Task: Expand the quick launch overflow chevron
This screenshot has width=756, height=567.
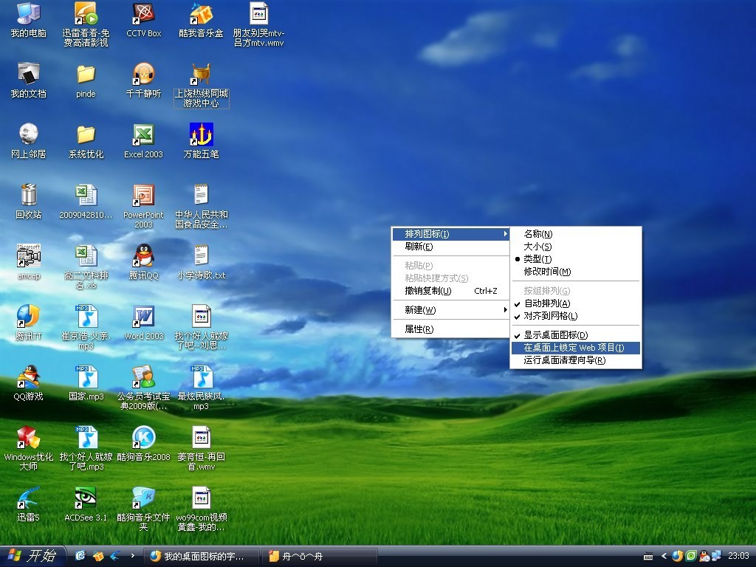Action: coord(132,556)
